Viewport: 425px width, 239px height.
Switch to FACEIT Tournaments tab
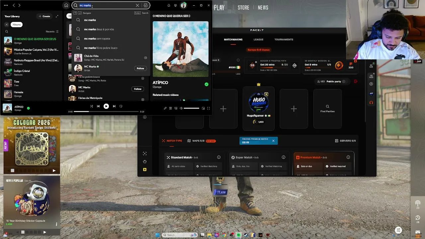[x=284, y=40]
